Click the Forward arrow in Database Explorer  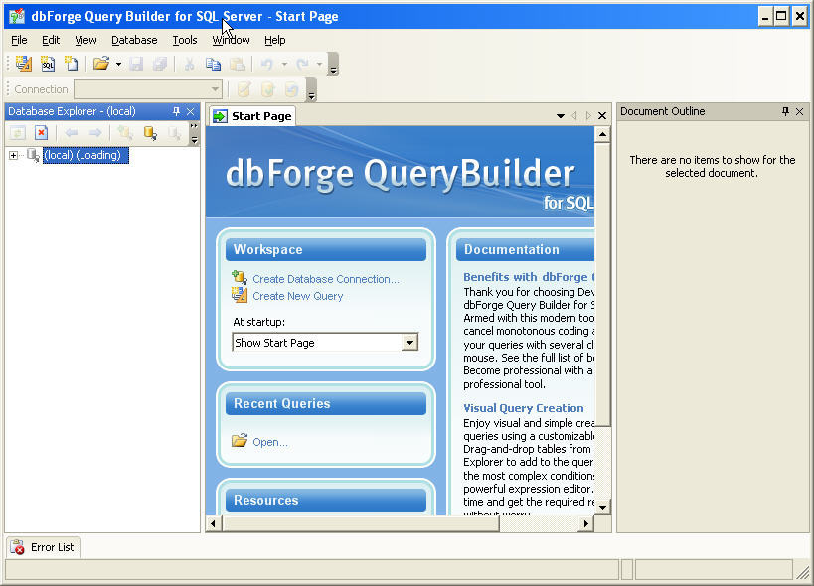point(95,133)
